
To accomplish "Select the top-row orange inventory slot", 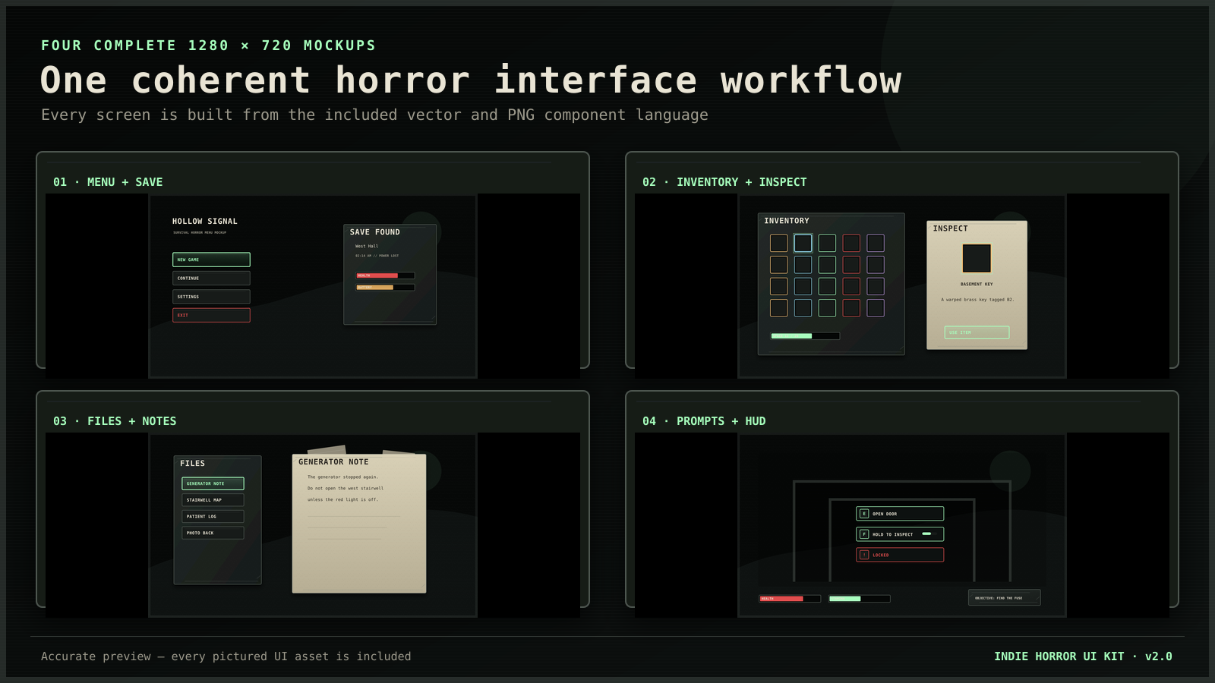I will [779, 243].
